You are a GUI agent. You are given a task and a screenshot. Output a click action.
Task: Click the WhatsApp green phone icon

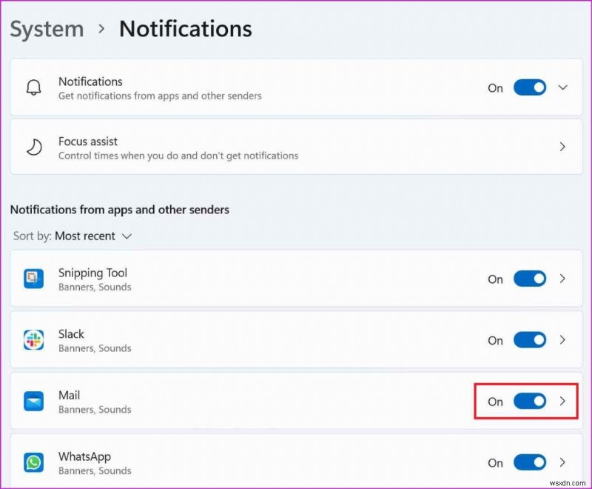(x=33, y=463)
